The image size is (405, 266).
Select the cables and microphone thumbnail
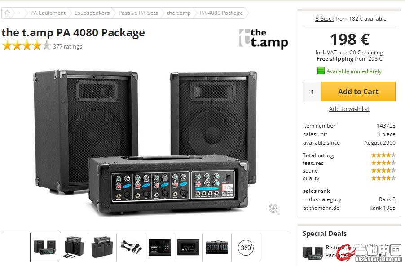131,247
